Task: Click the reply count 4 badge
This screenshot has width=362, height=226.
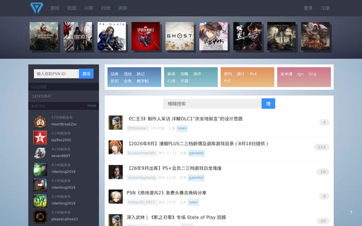Action: pyautogui.click(x=324, y=122)
